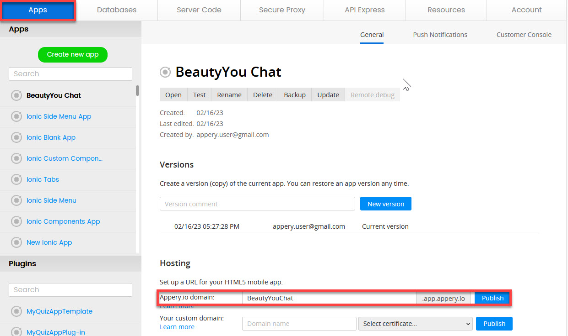Open the API Express tab
This screenshot has width=568, height=336.
[x=365, y=10]
